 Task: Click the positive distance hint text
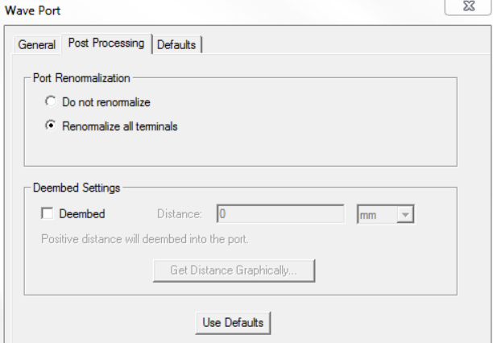tap(144, 238)
